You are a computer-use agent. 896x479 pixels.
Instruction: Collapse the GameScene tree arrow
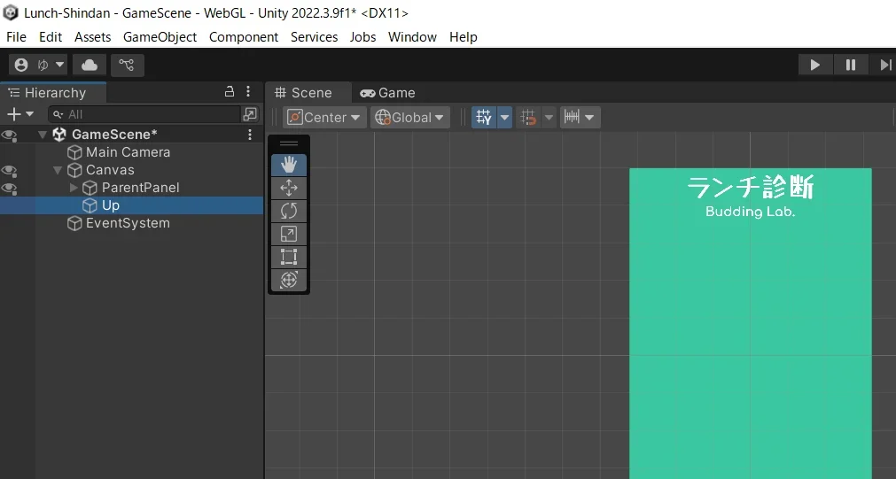coord(43,135)
